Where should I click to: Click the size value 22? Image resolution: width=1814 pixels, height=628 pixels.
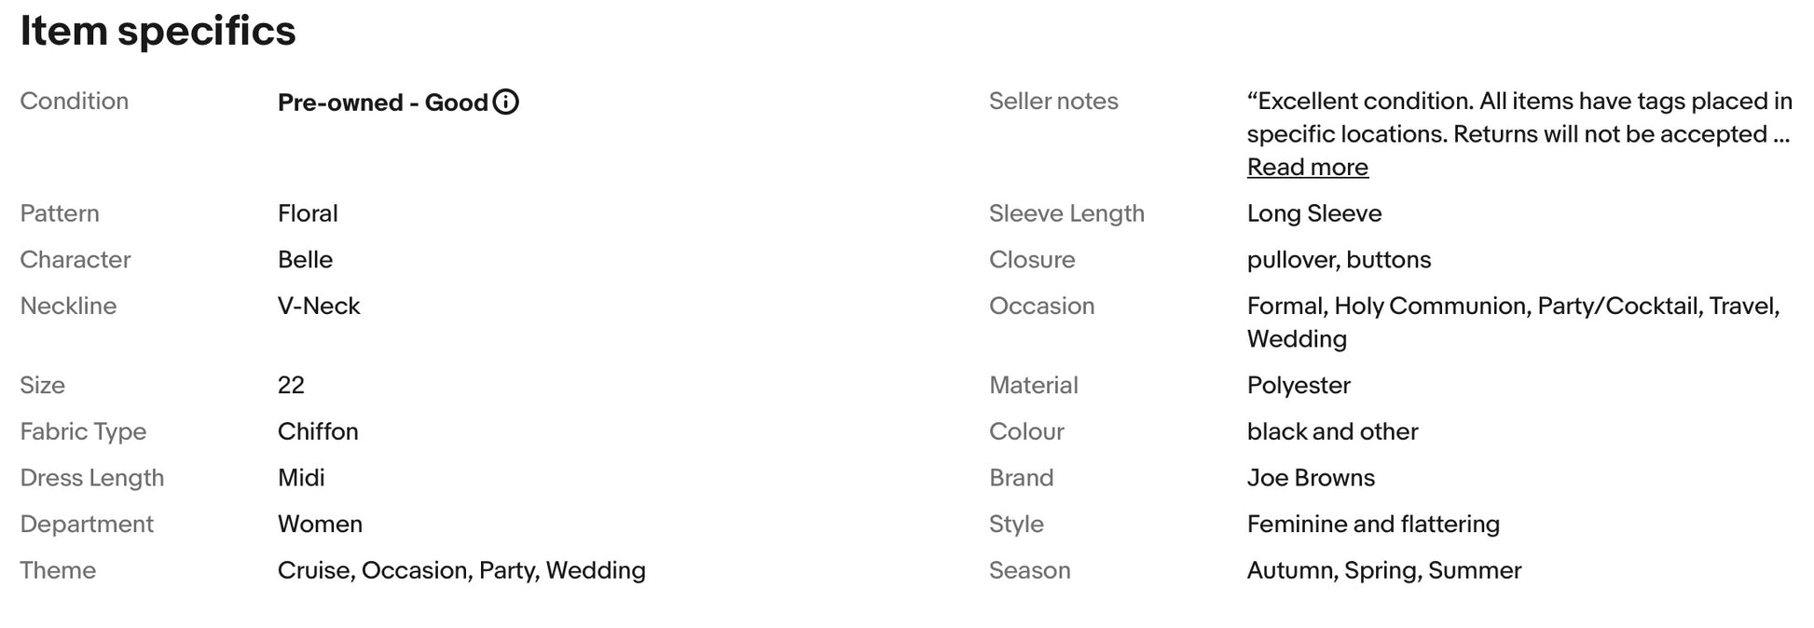click(291, 386)
